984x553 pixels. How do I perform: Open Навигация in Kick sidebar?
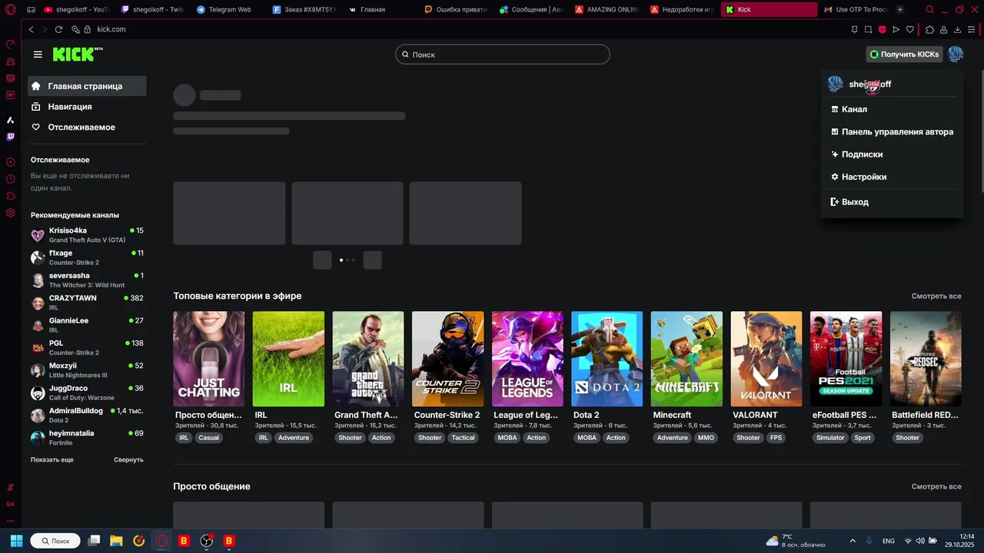(x=87, y=107)
